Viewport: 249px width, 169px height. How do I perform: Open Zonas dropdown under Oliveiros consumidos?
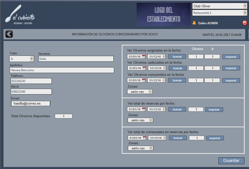tap(150, 92)
